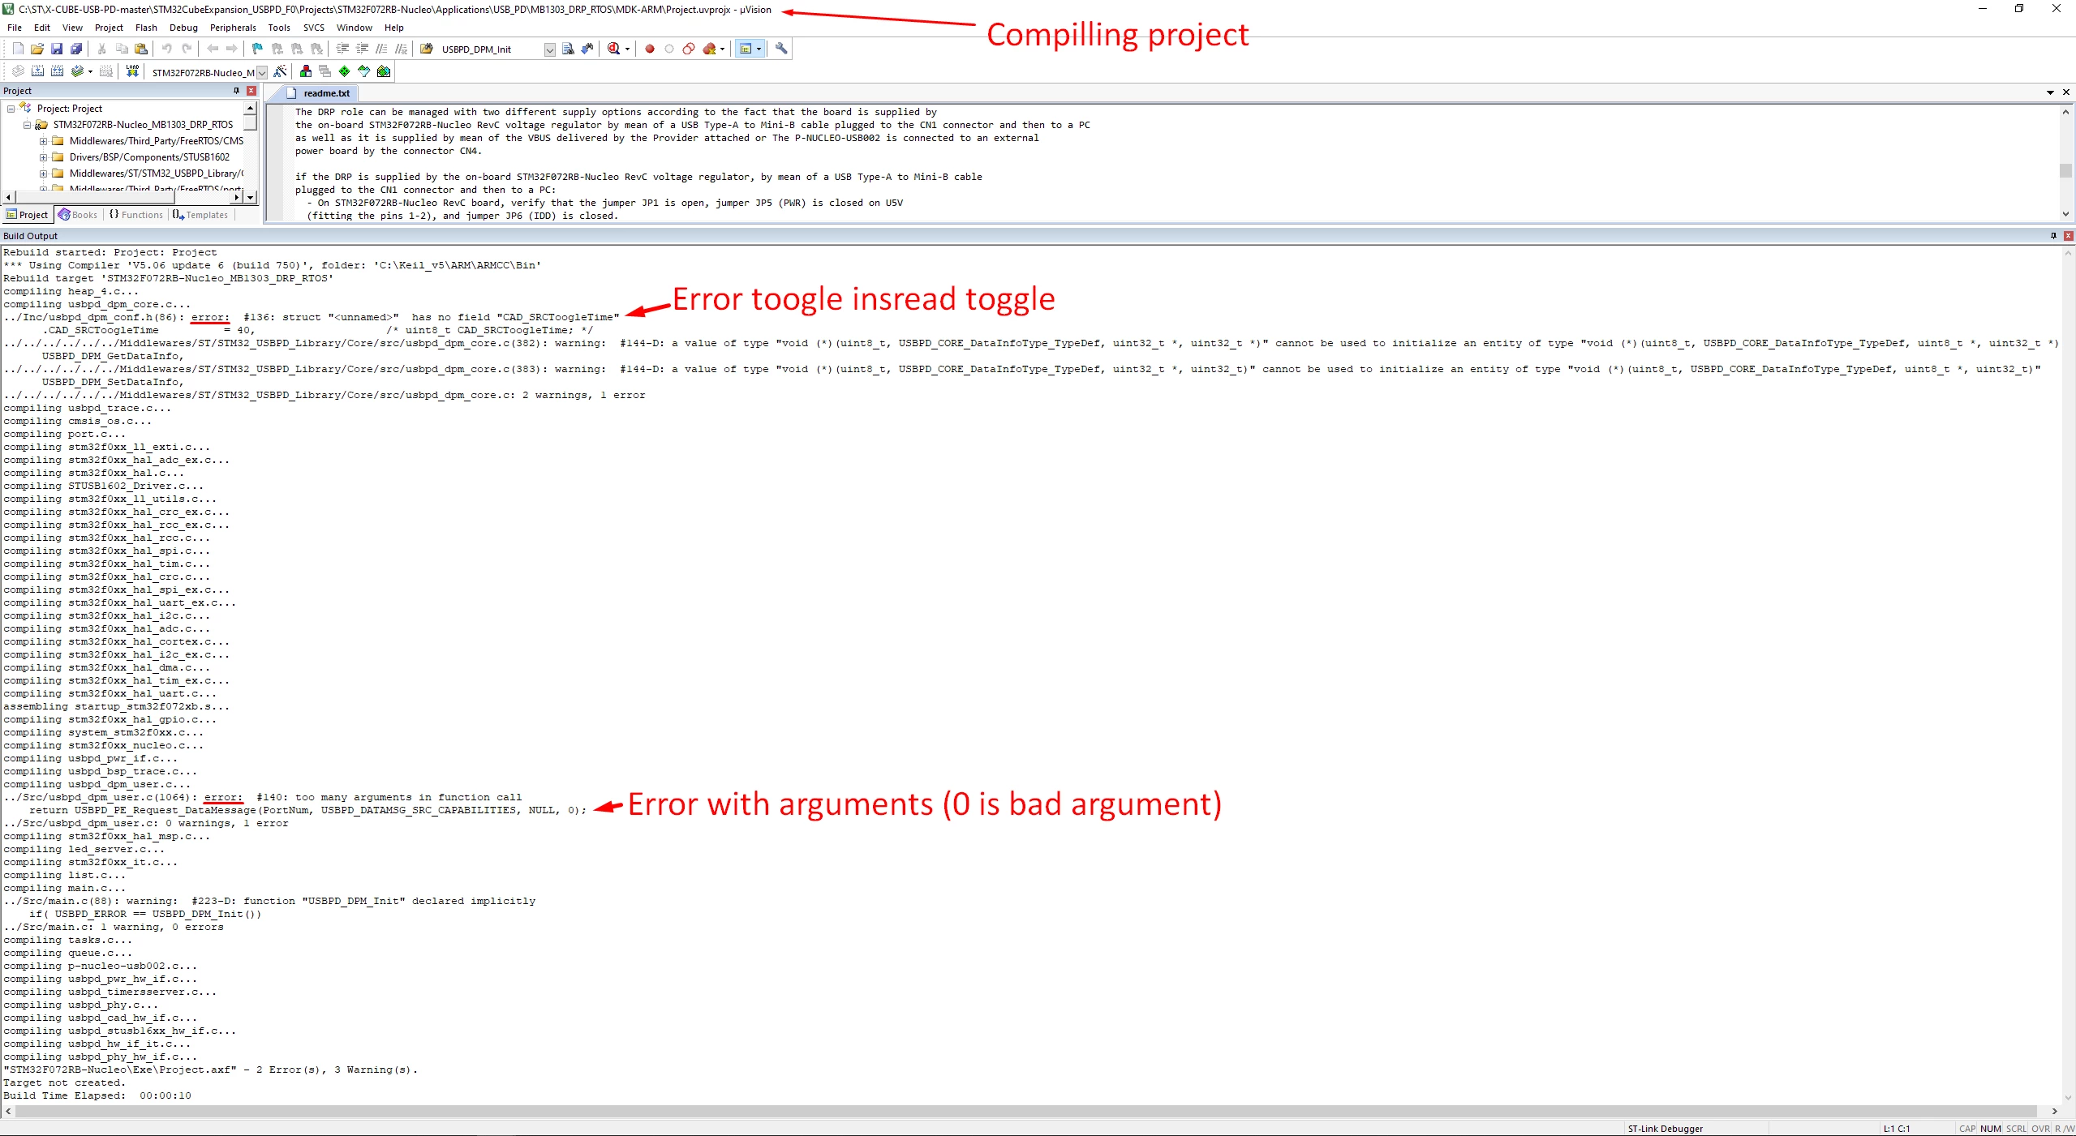The width and height of the screenshot is (2076, 1136).
Task: Insert a bookmark using the flag icon
Action: (x=257, y=49)
